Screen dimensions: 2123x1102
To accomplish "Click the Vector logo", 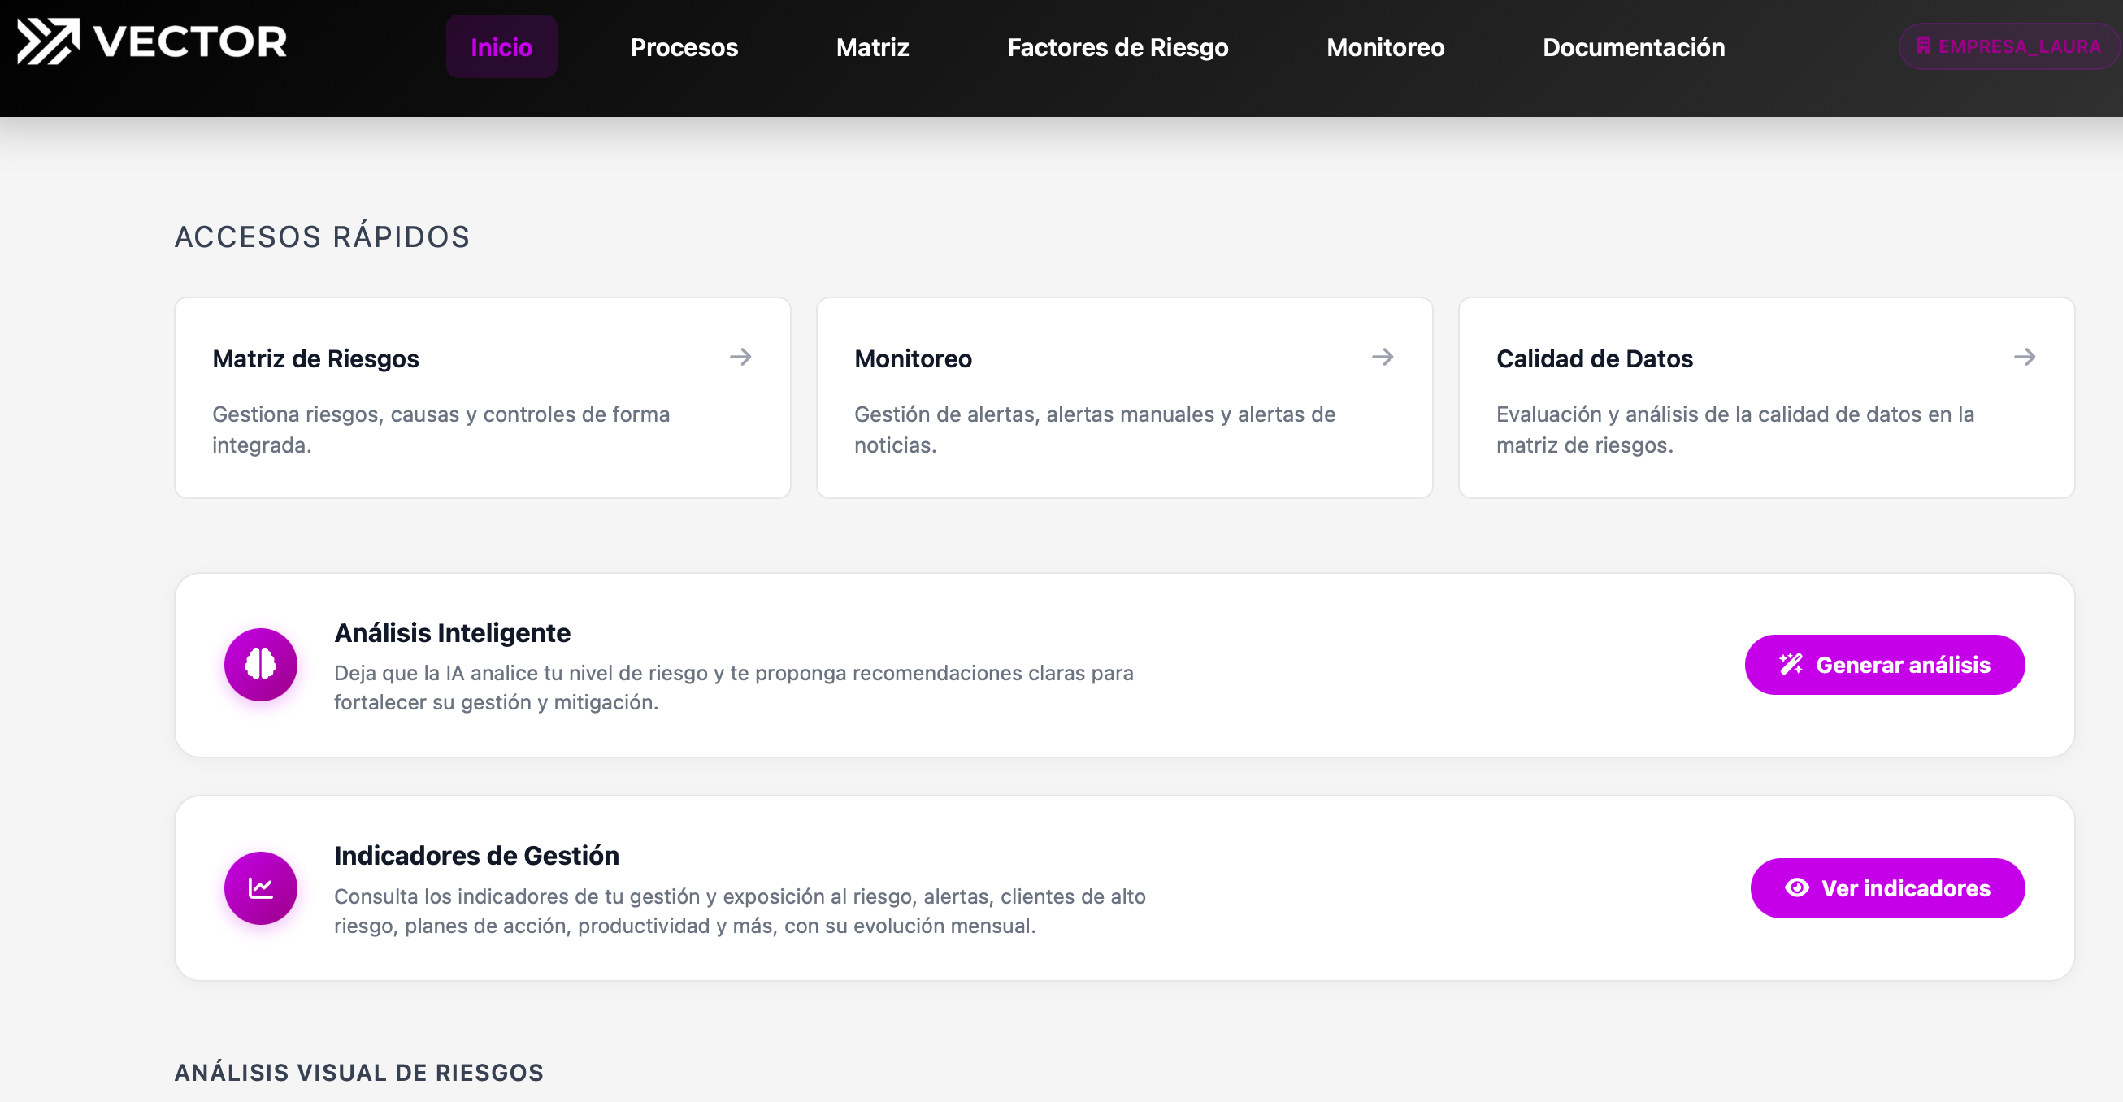I will tap(152, 41).
